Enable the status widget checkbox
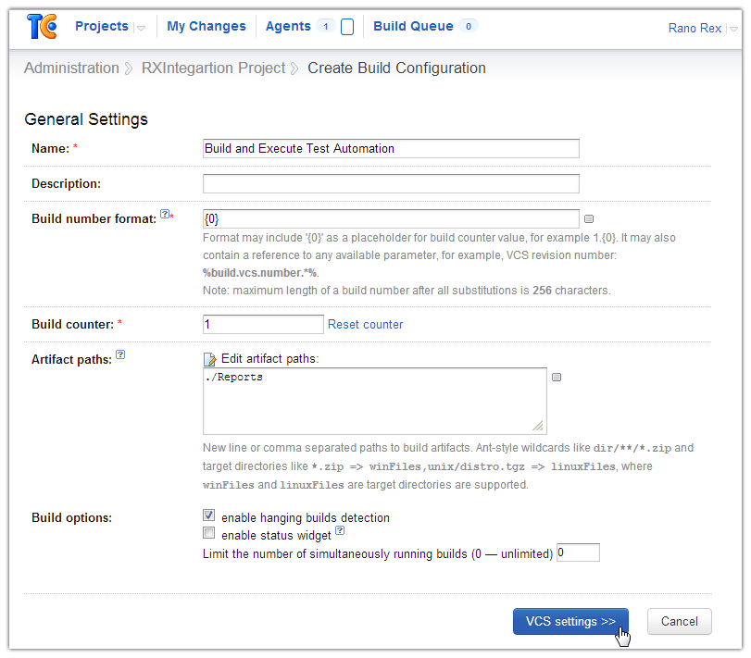This screenshot has width=751, height=658. (209, 533)
